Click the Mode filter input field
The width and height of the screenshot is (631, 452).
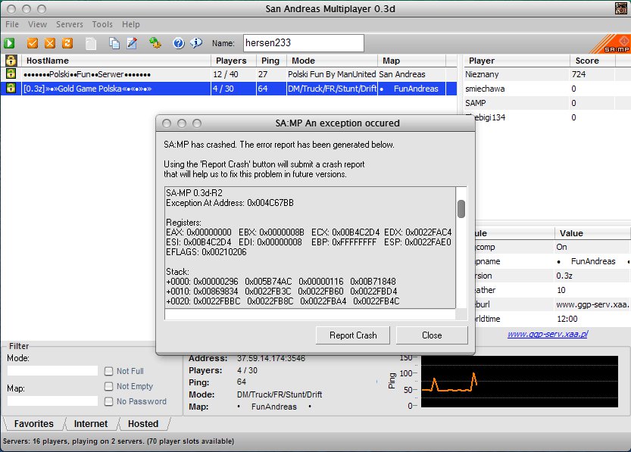[52, 371]
